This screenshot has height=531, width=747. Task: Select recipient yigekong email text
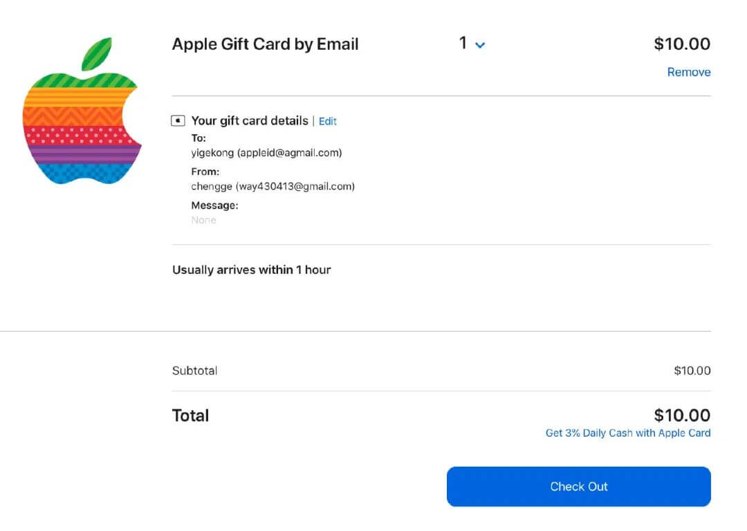(x=266, y=153)
